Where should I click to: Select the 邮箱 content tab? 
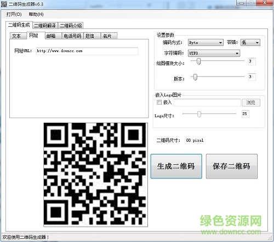[x=53, y=36]
